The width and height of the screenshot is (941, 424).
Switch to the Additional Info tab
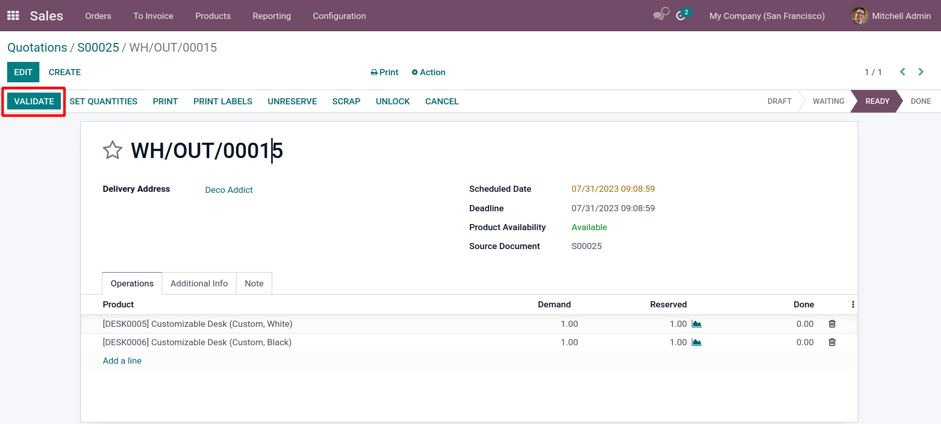point(199,283)
